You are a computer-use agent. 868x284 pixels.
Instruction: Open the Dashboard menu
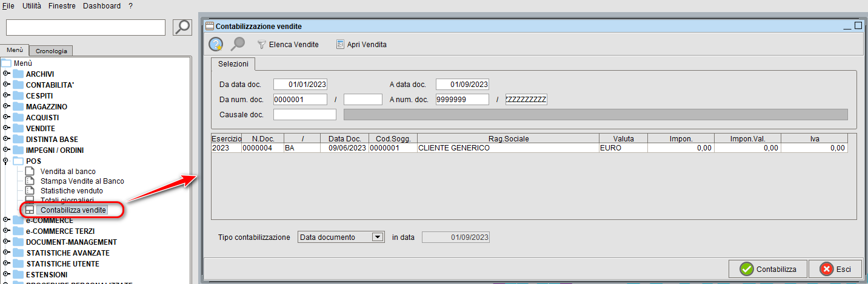(x=102, y=5)
